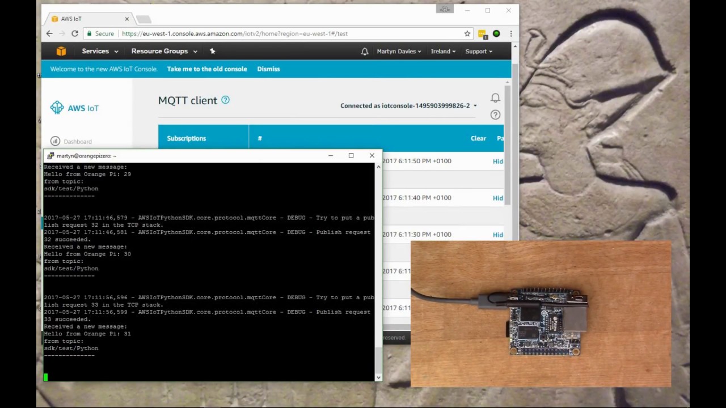The image size is (726, 408).
Task: Click the help circle icon on right panel
Action: (495, 114)
